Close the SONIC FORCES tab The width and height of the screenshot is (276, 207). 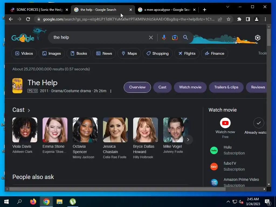click(x=67, y=10)
